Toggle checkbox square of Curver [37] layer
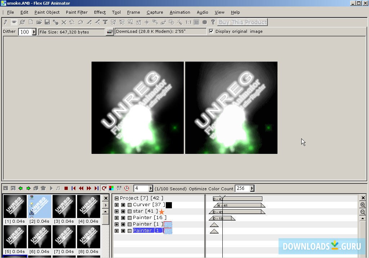Image resolution: width=369 pixels, height=258 pixels. click(x=130, y=205)
